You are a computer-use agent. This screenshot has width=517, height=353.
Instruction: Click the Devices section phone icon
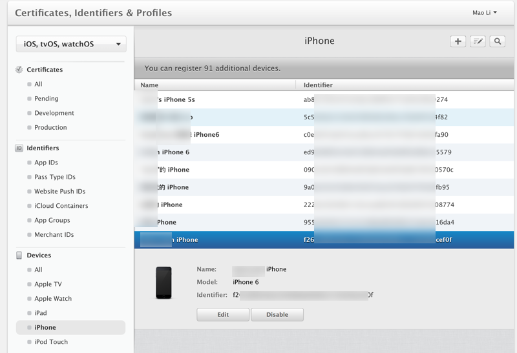(x=19, y=255)
